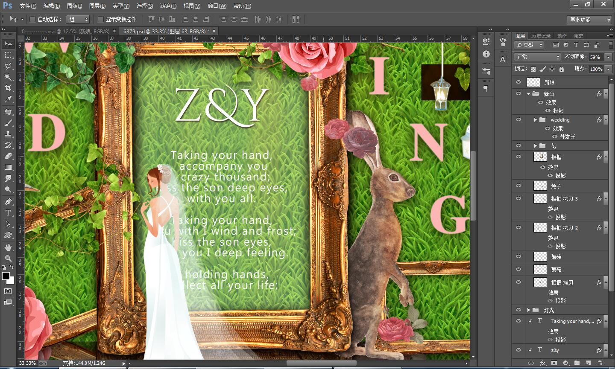Select the Brush tool
The height and width of the screenshot is (369, 615).
pyautogui.click(x=8, y=123)
